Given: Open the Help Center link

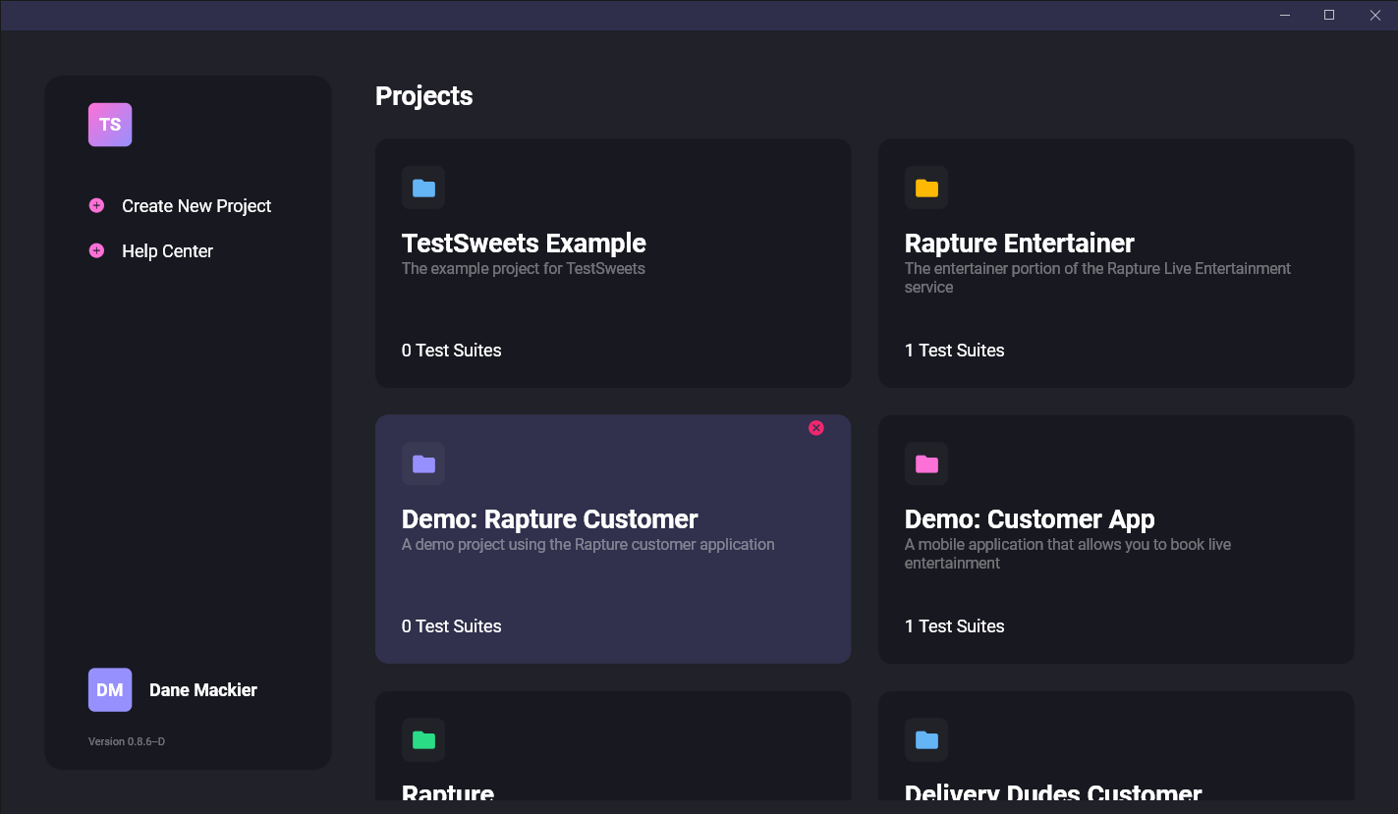Looking at the screenshot, I should coord(167,251).
